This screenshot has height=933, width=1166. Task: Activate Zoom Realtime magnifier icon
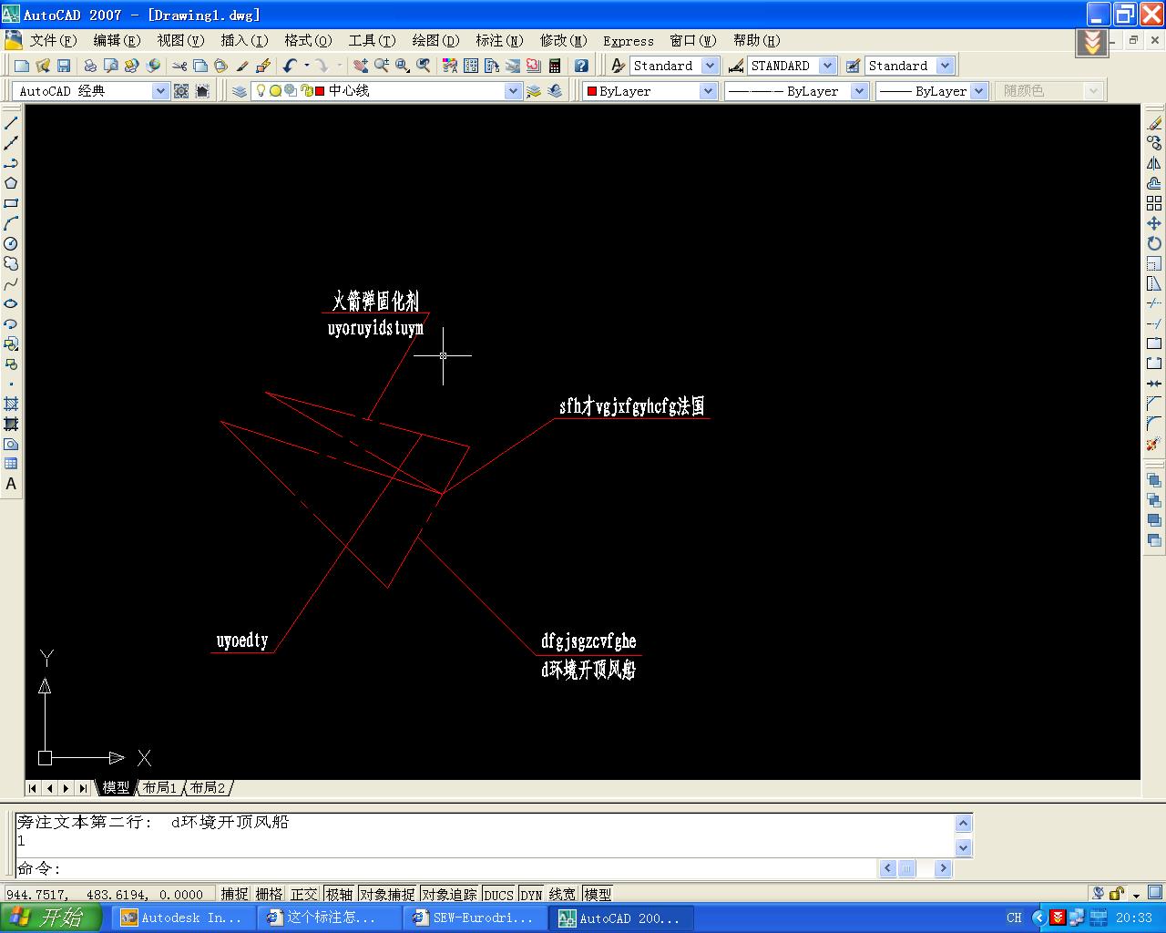click(382, 66)
